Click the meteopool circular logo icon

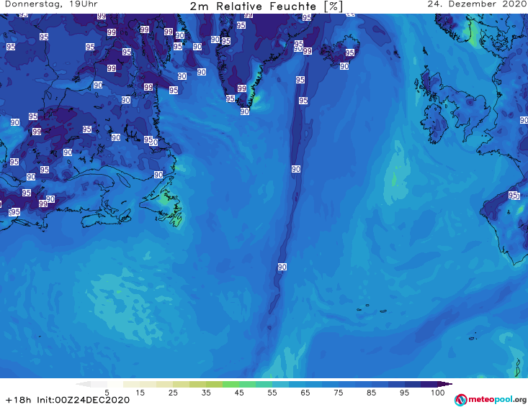[460, 400]
